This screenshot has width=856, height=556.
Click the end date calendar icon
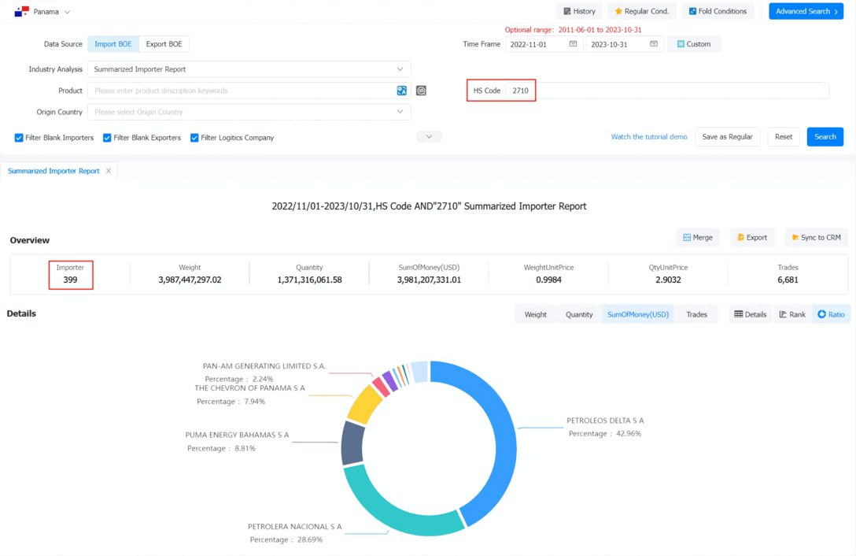(x=654, y=44)
